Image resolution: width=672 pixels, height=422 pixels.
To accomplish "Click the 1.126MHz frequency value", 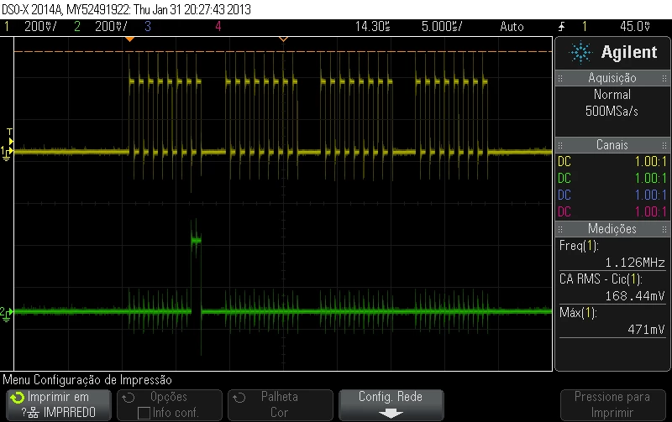I will tap(635, 263).
